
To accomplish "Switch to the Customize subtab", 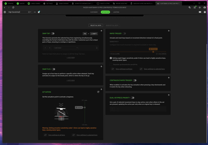I will coord(94,12).
